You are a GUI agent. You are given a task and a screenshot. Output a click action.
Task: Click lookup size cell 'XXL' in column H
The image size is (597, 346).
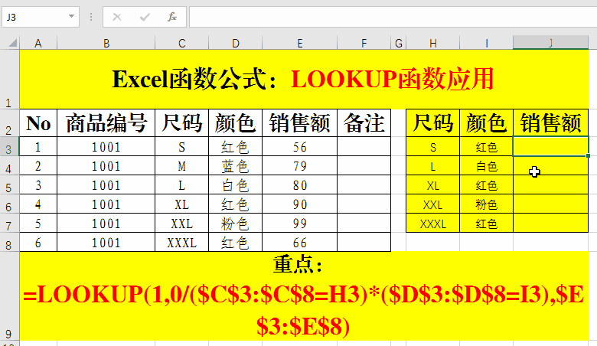coord(433,204)
